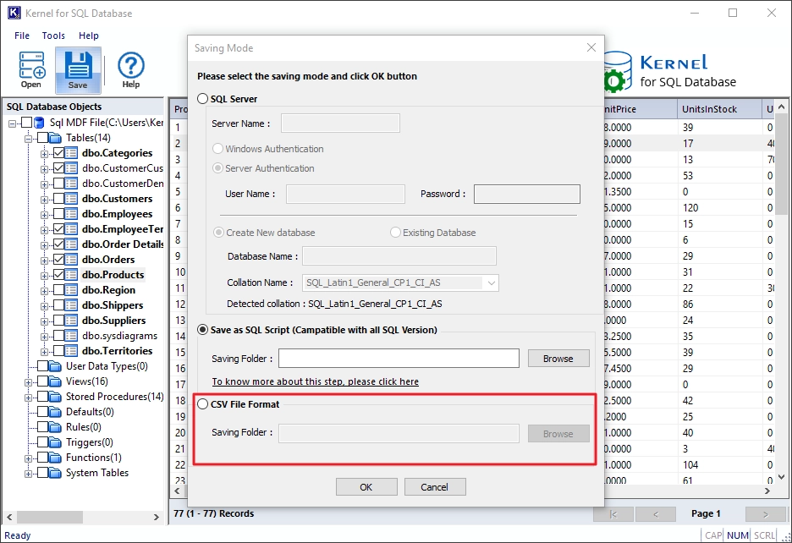Select the SQL Server radio button
The image size is (792, 543).
[x=202, y=99]
